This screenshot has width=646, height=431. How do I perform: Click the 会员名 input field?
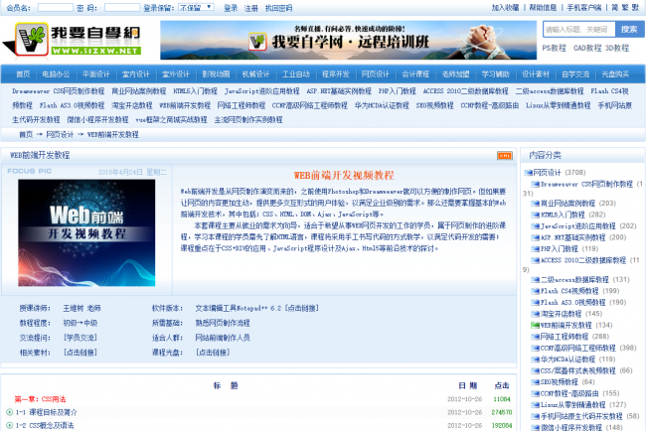(56, 7)
